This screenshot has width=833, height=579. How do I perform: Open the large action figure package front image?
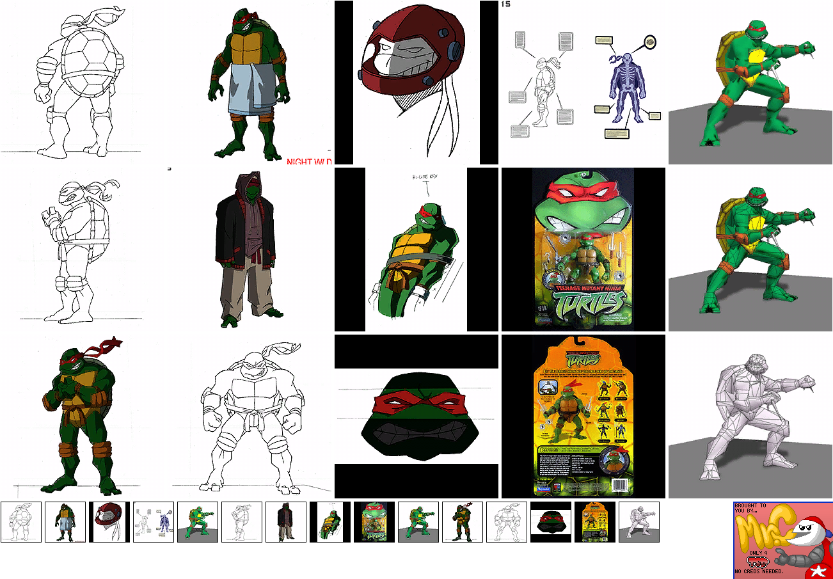click(x=583, y=249)
